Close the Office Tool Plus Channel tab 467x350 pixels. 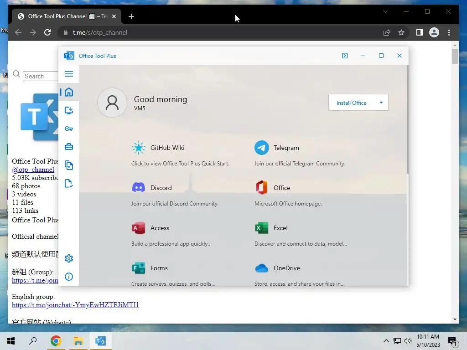(114, 16)
